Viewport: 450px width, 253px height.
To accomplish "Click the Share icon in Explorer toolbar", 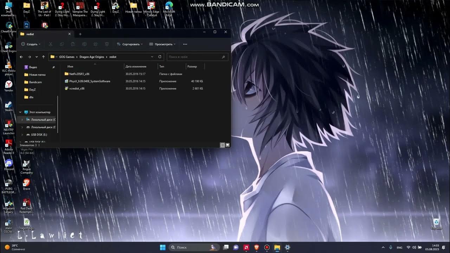I will tap(96, 44).
